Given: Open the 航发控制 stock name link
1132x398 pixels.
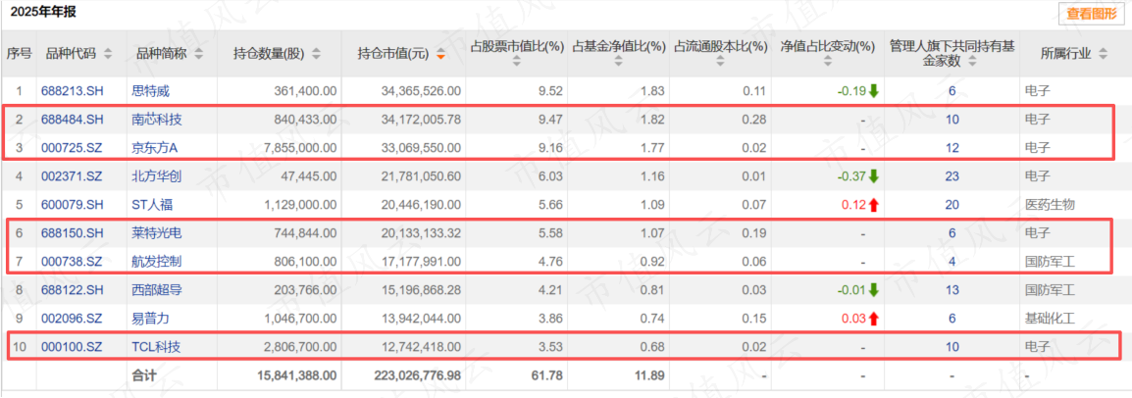Looking at the screenshot, I should [155, 261].
